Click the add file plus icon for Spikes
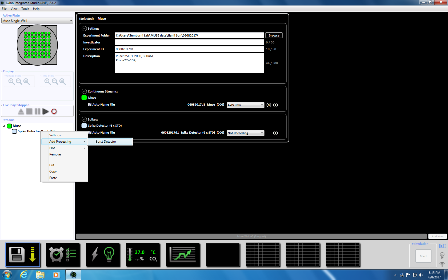 pyautogui.click(x=275, y=133)
